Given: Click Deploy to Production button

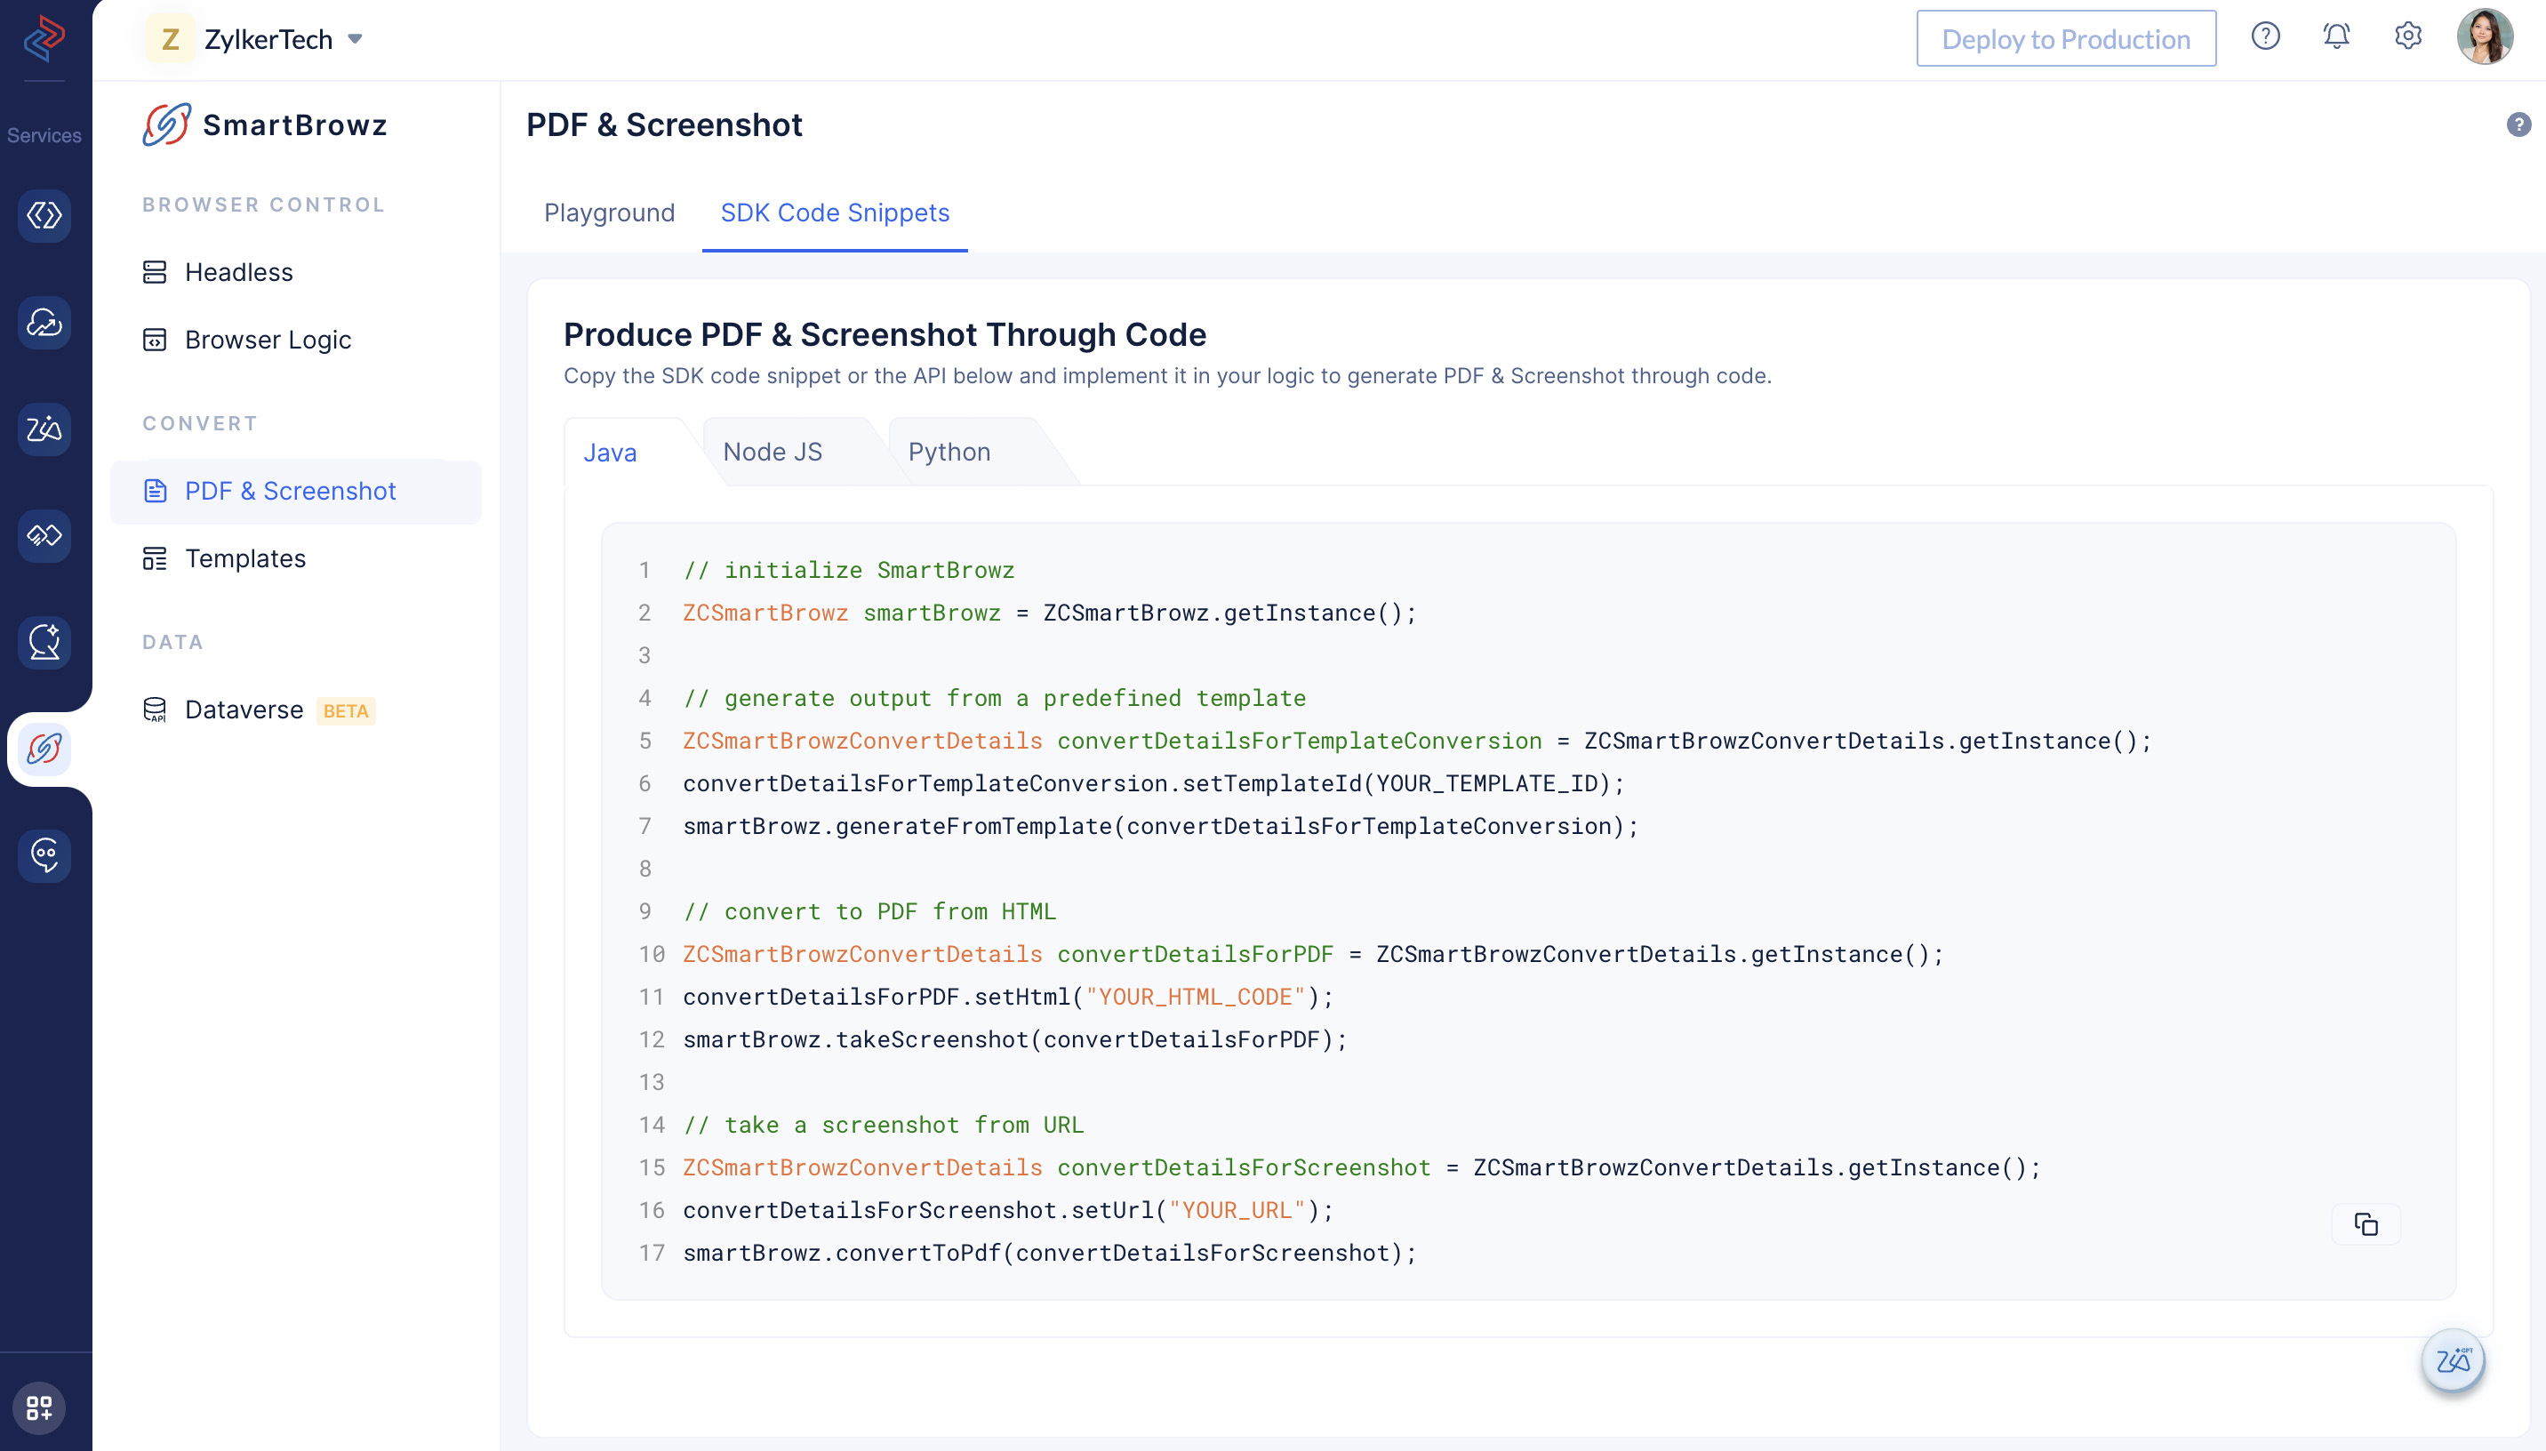Looking at the screenshot, I should 2065,39.
